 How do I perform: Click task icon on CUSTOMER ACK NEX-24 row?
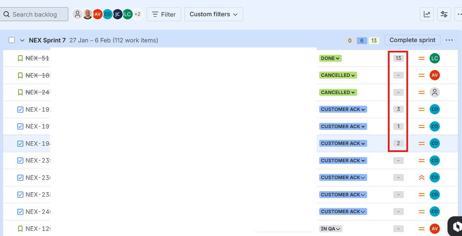20,212
